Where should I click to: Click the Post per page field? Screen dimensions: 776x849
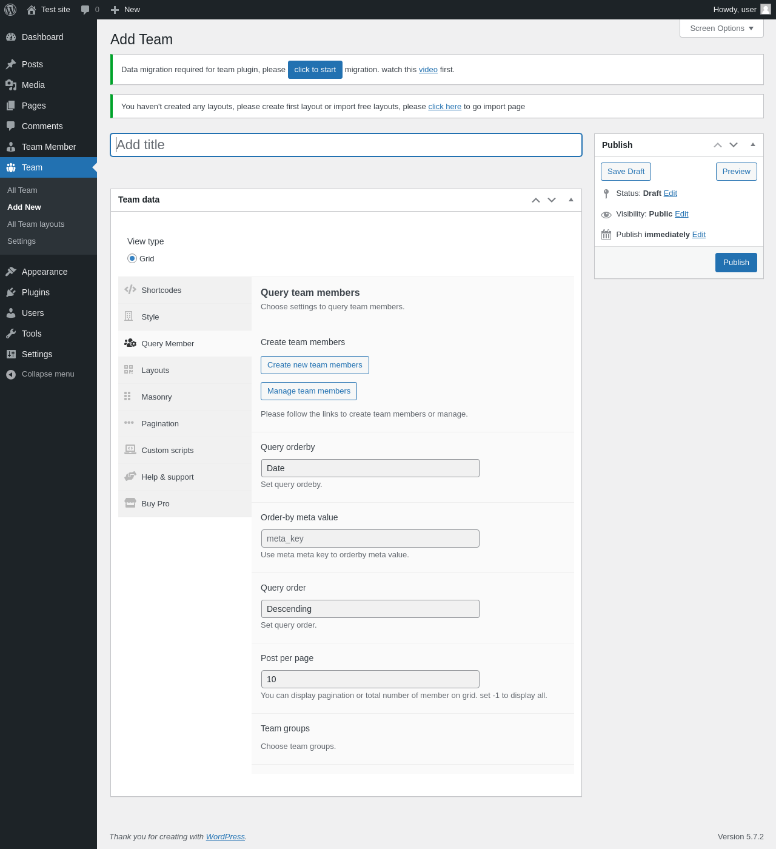click(370, 679)
